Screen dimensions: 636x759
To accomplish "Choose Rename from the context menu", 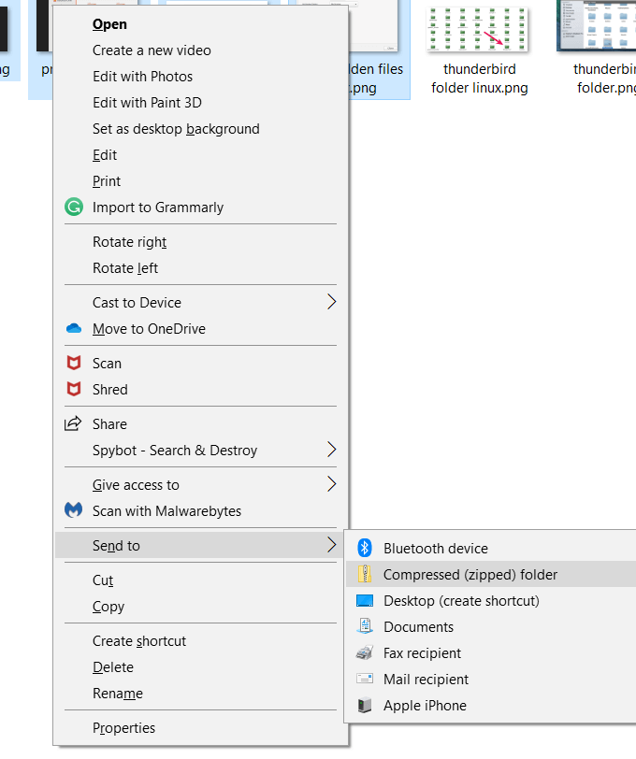I will [200, 694].
